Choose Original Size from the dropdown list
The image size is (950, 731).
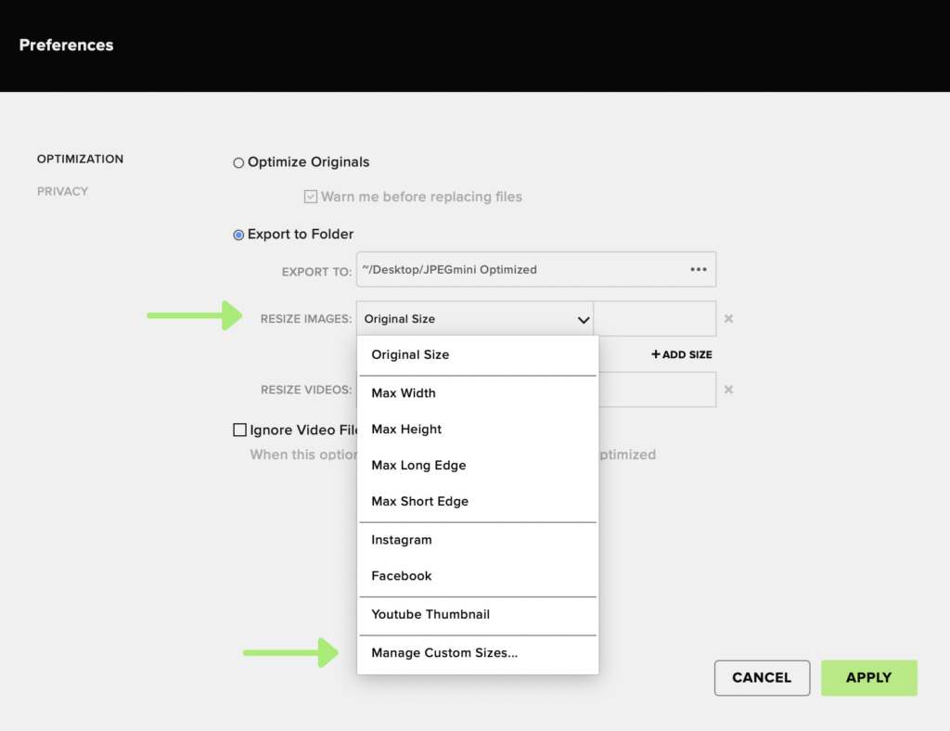point(410,354)
